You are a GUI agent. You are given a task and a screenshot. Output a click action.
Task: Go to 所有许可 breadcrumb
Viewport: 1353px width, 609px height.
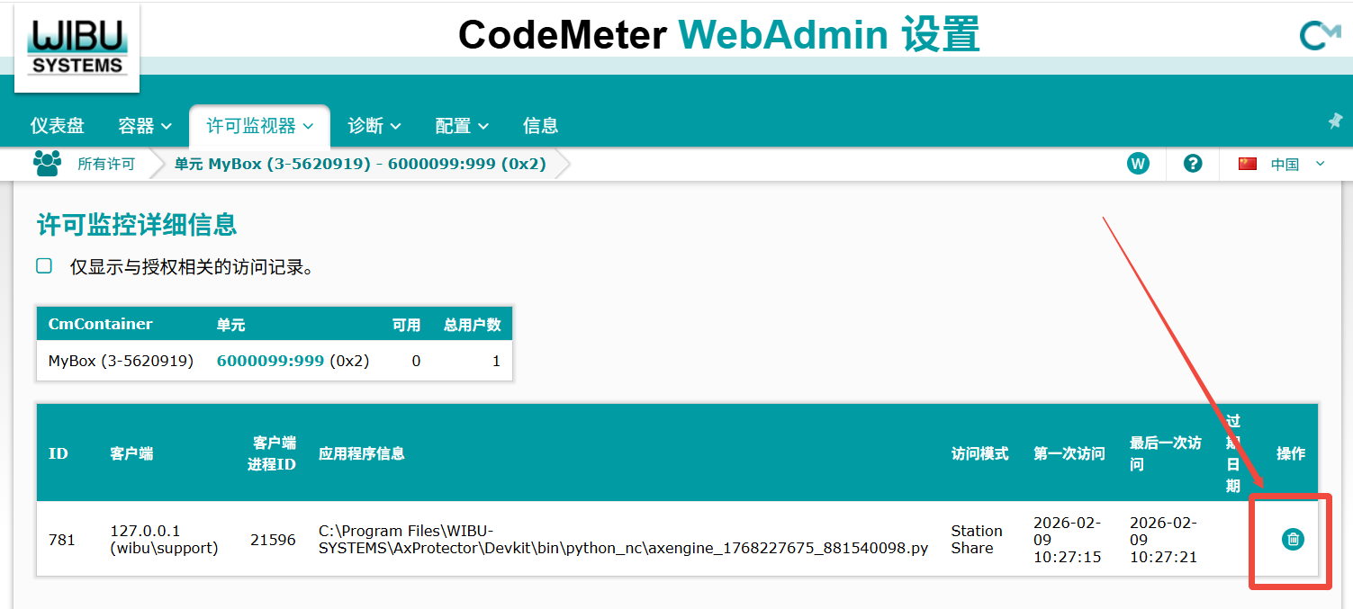click(x=106, y=164)
